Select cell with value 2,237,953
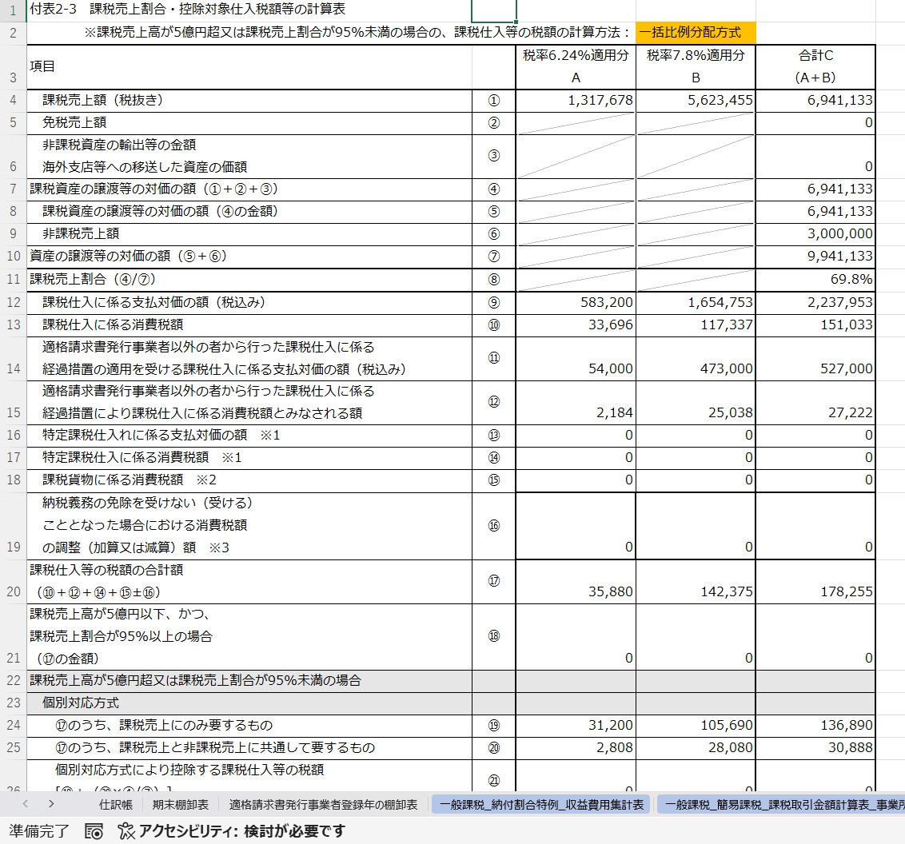 pyautogui.click(x=815, y=303)
